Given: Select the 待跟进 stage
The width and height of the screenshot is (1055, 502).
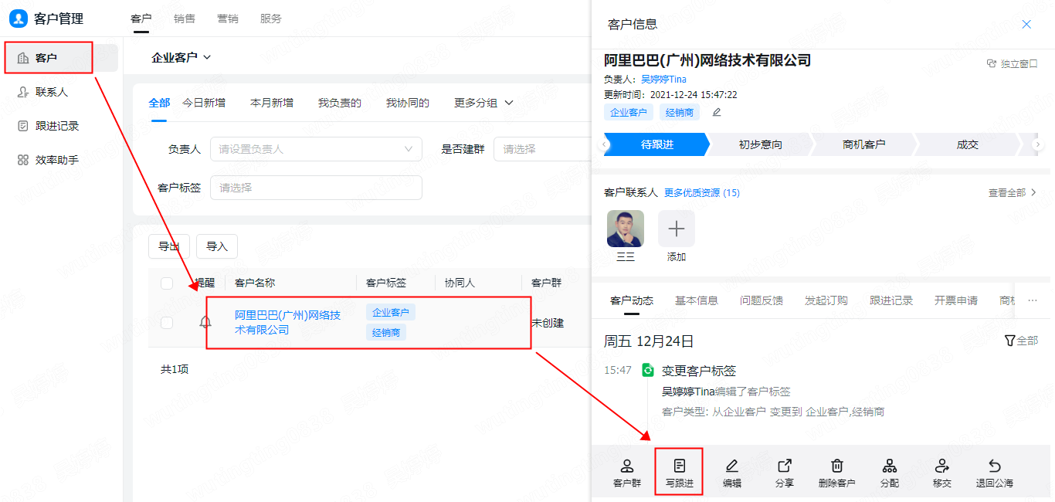Looking at the screenshot, I should tap(657, 144).
